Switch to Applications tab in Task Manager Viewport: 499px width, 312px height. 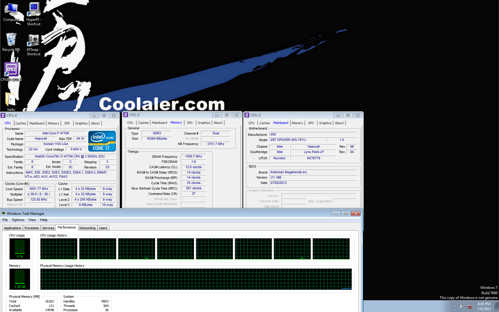(x=12, y=228)
